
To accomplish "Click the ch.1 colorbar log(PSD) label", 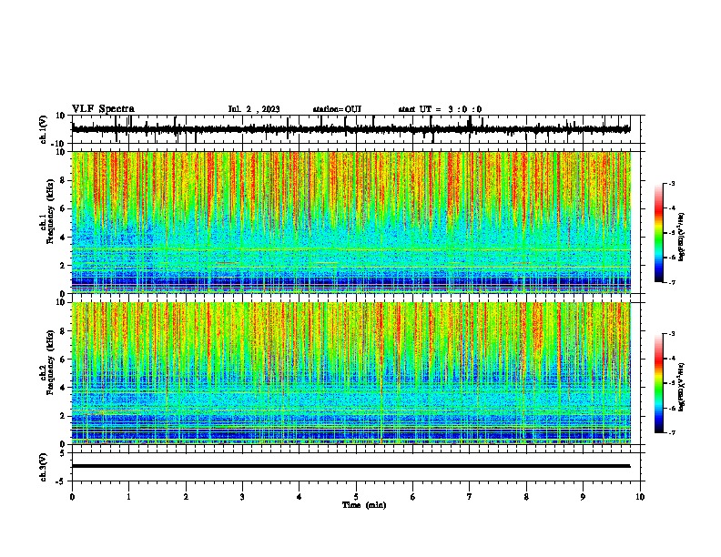I will (x=682, y=238).
